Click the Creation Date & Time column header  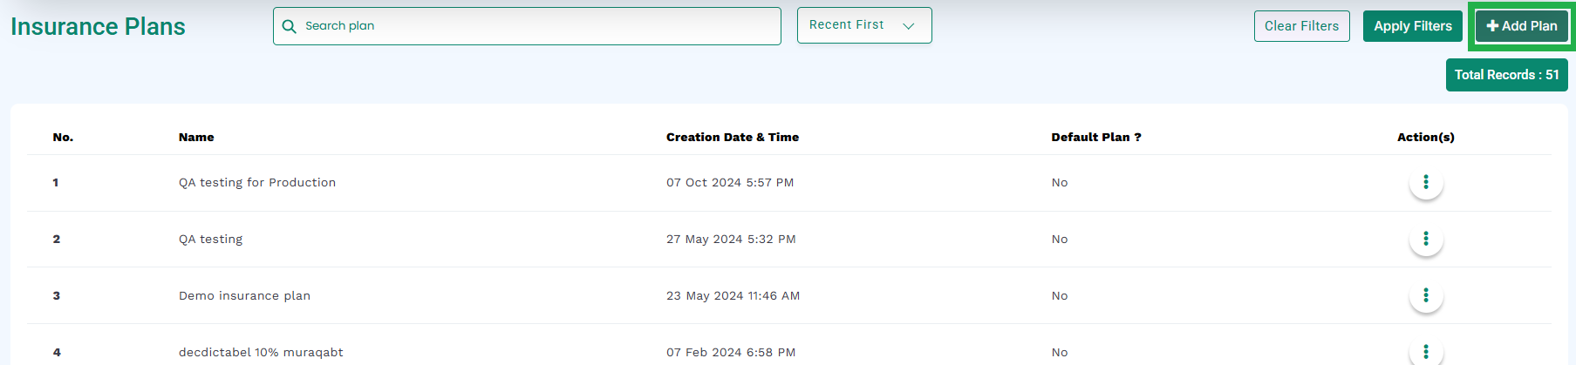(x=733, y=137)
